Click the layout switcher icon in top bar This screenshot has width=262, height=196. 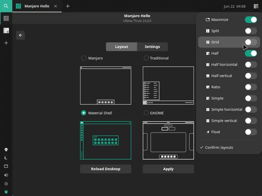point(256,6)
